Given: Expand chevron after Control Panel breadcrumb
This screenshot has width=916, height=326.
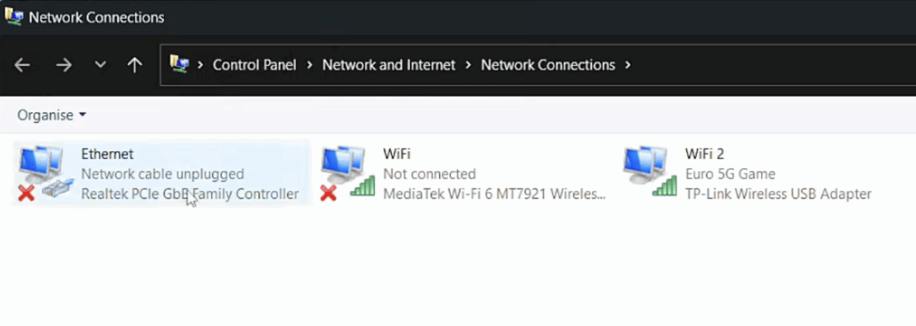Looking at the screenshot, I should pos(310,64).
